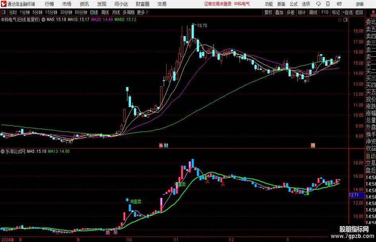
Task: Click the 通达信 red logo icon
Action: 4,4
